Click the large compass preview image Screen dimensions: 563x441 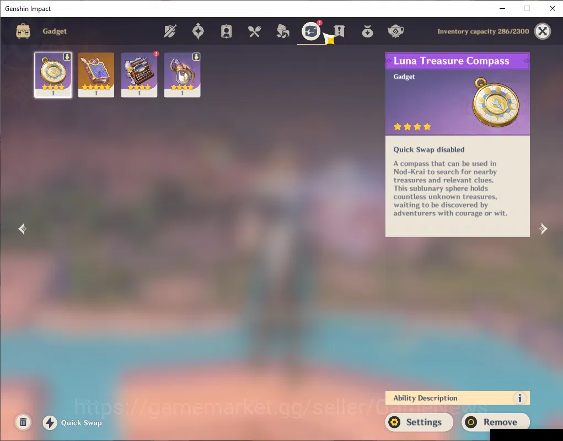(496, 103)
